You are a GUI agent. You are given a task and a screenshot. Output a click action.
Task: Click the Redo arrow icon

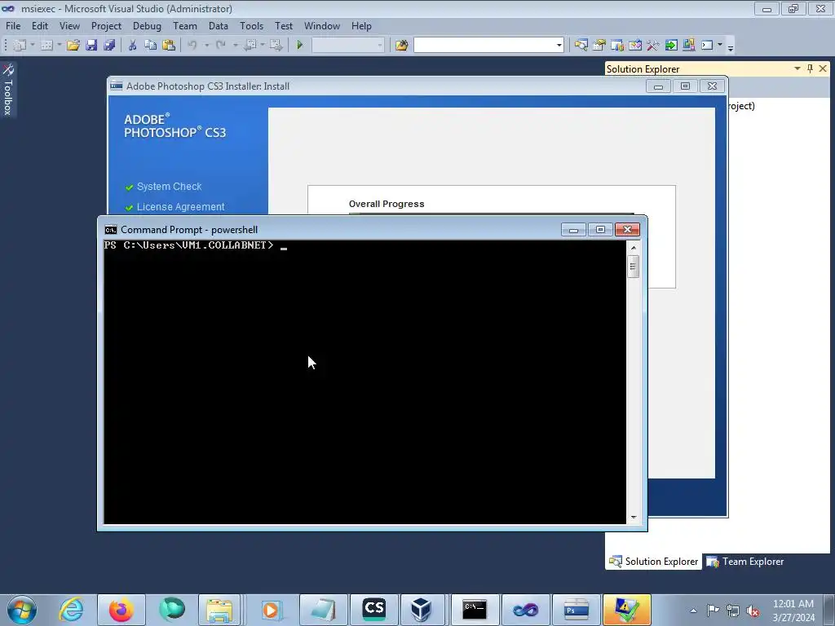click(x=220, y=46)
